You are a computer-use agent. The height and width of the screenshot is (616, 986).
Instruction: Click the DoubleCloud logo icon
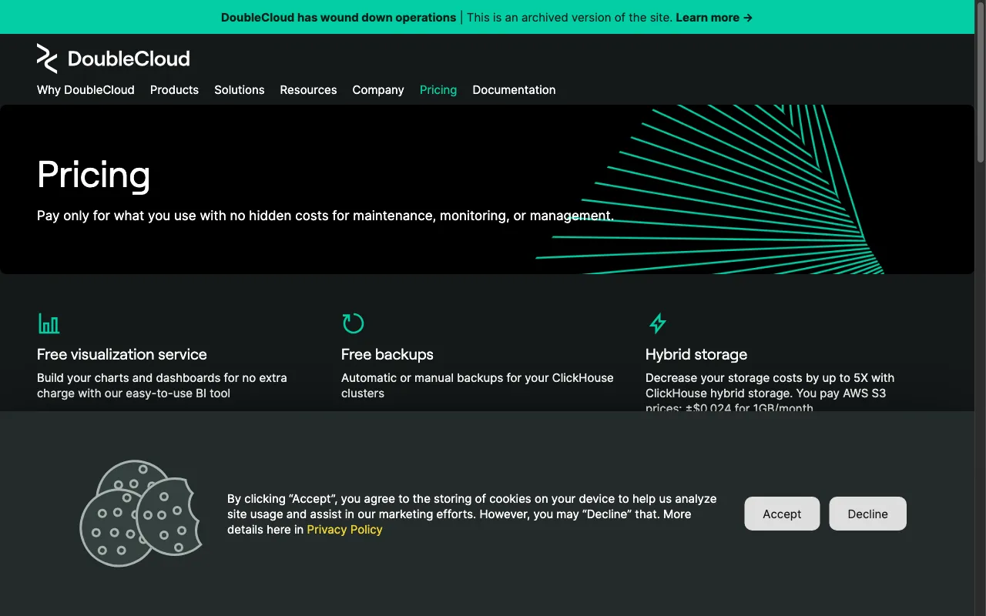click(x=47, y=59)
